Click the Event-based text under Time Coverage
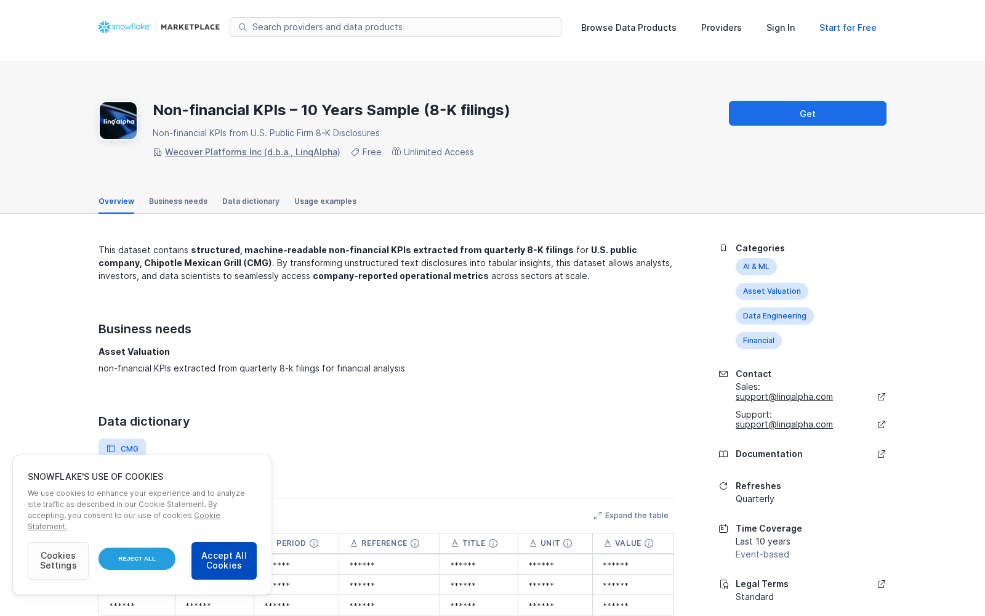The height and width of the screenshot is (616, 985). (x=762, y=554)
